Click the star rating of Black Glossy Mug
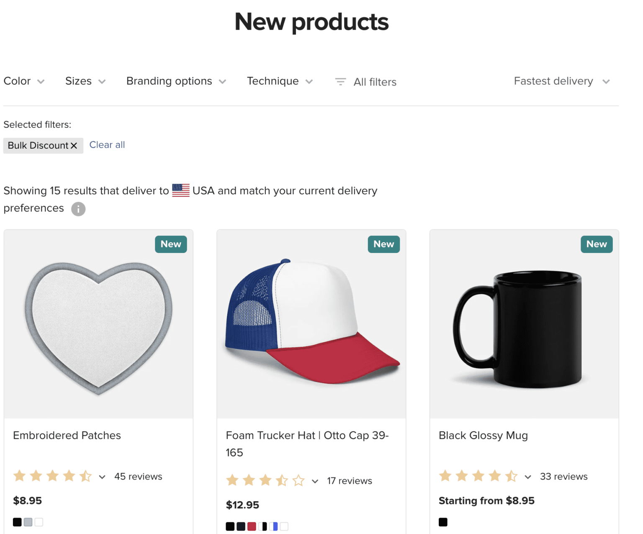Viewport: 643px width, 534px height. coord(478,476)
